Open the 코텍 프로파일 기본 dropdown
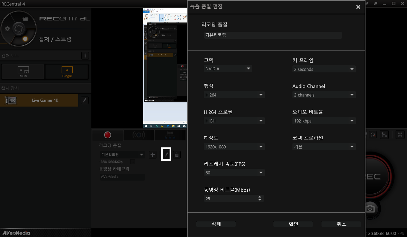This screenshot has height=237, width=407. (x=324, y=147)
